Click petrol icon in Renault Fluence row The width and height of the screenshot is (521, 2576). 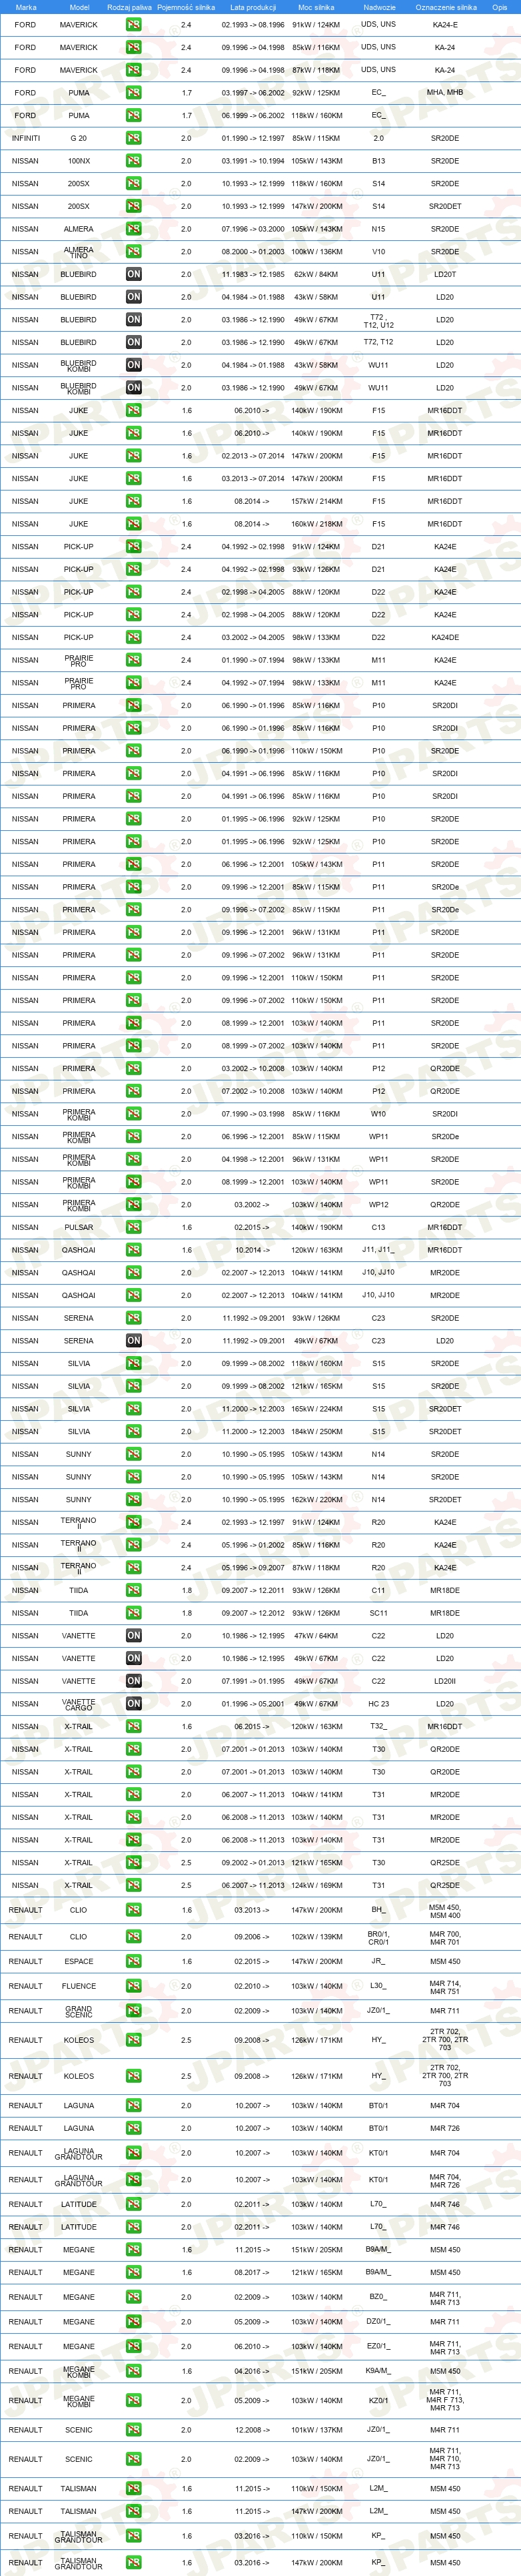134,1986
